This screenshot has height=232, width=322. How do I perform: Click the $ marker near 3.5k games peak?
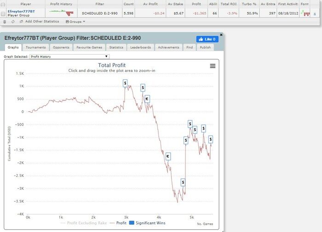pyautogui.click(x=143, y=88)
